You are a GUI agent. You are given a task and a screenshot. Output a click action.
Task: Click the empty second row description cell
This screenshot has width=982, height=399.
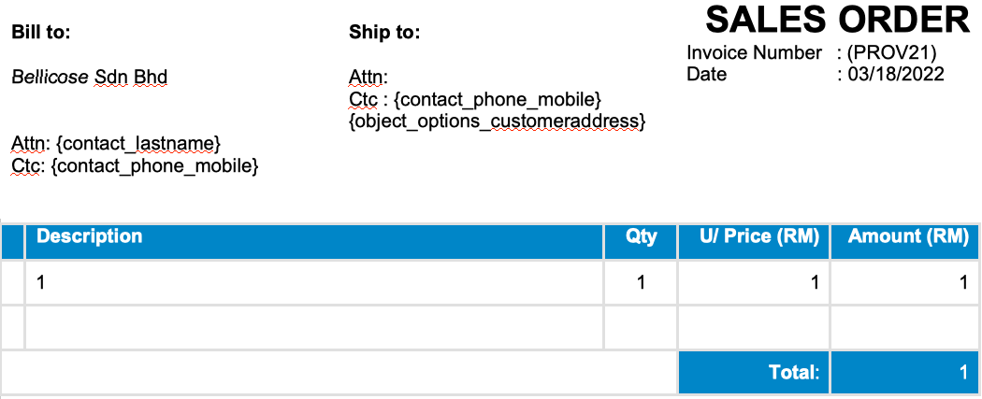314,328
